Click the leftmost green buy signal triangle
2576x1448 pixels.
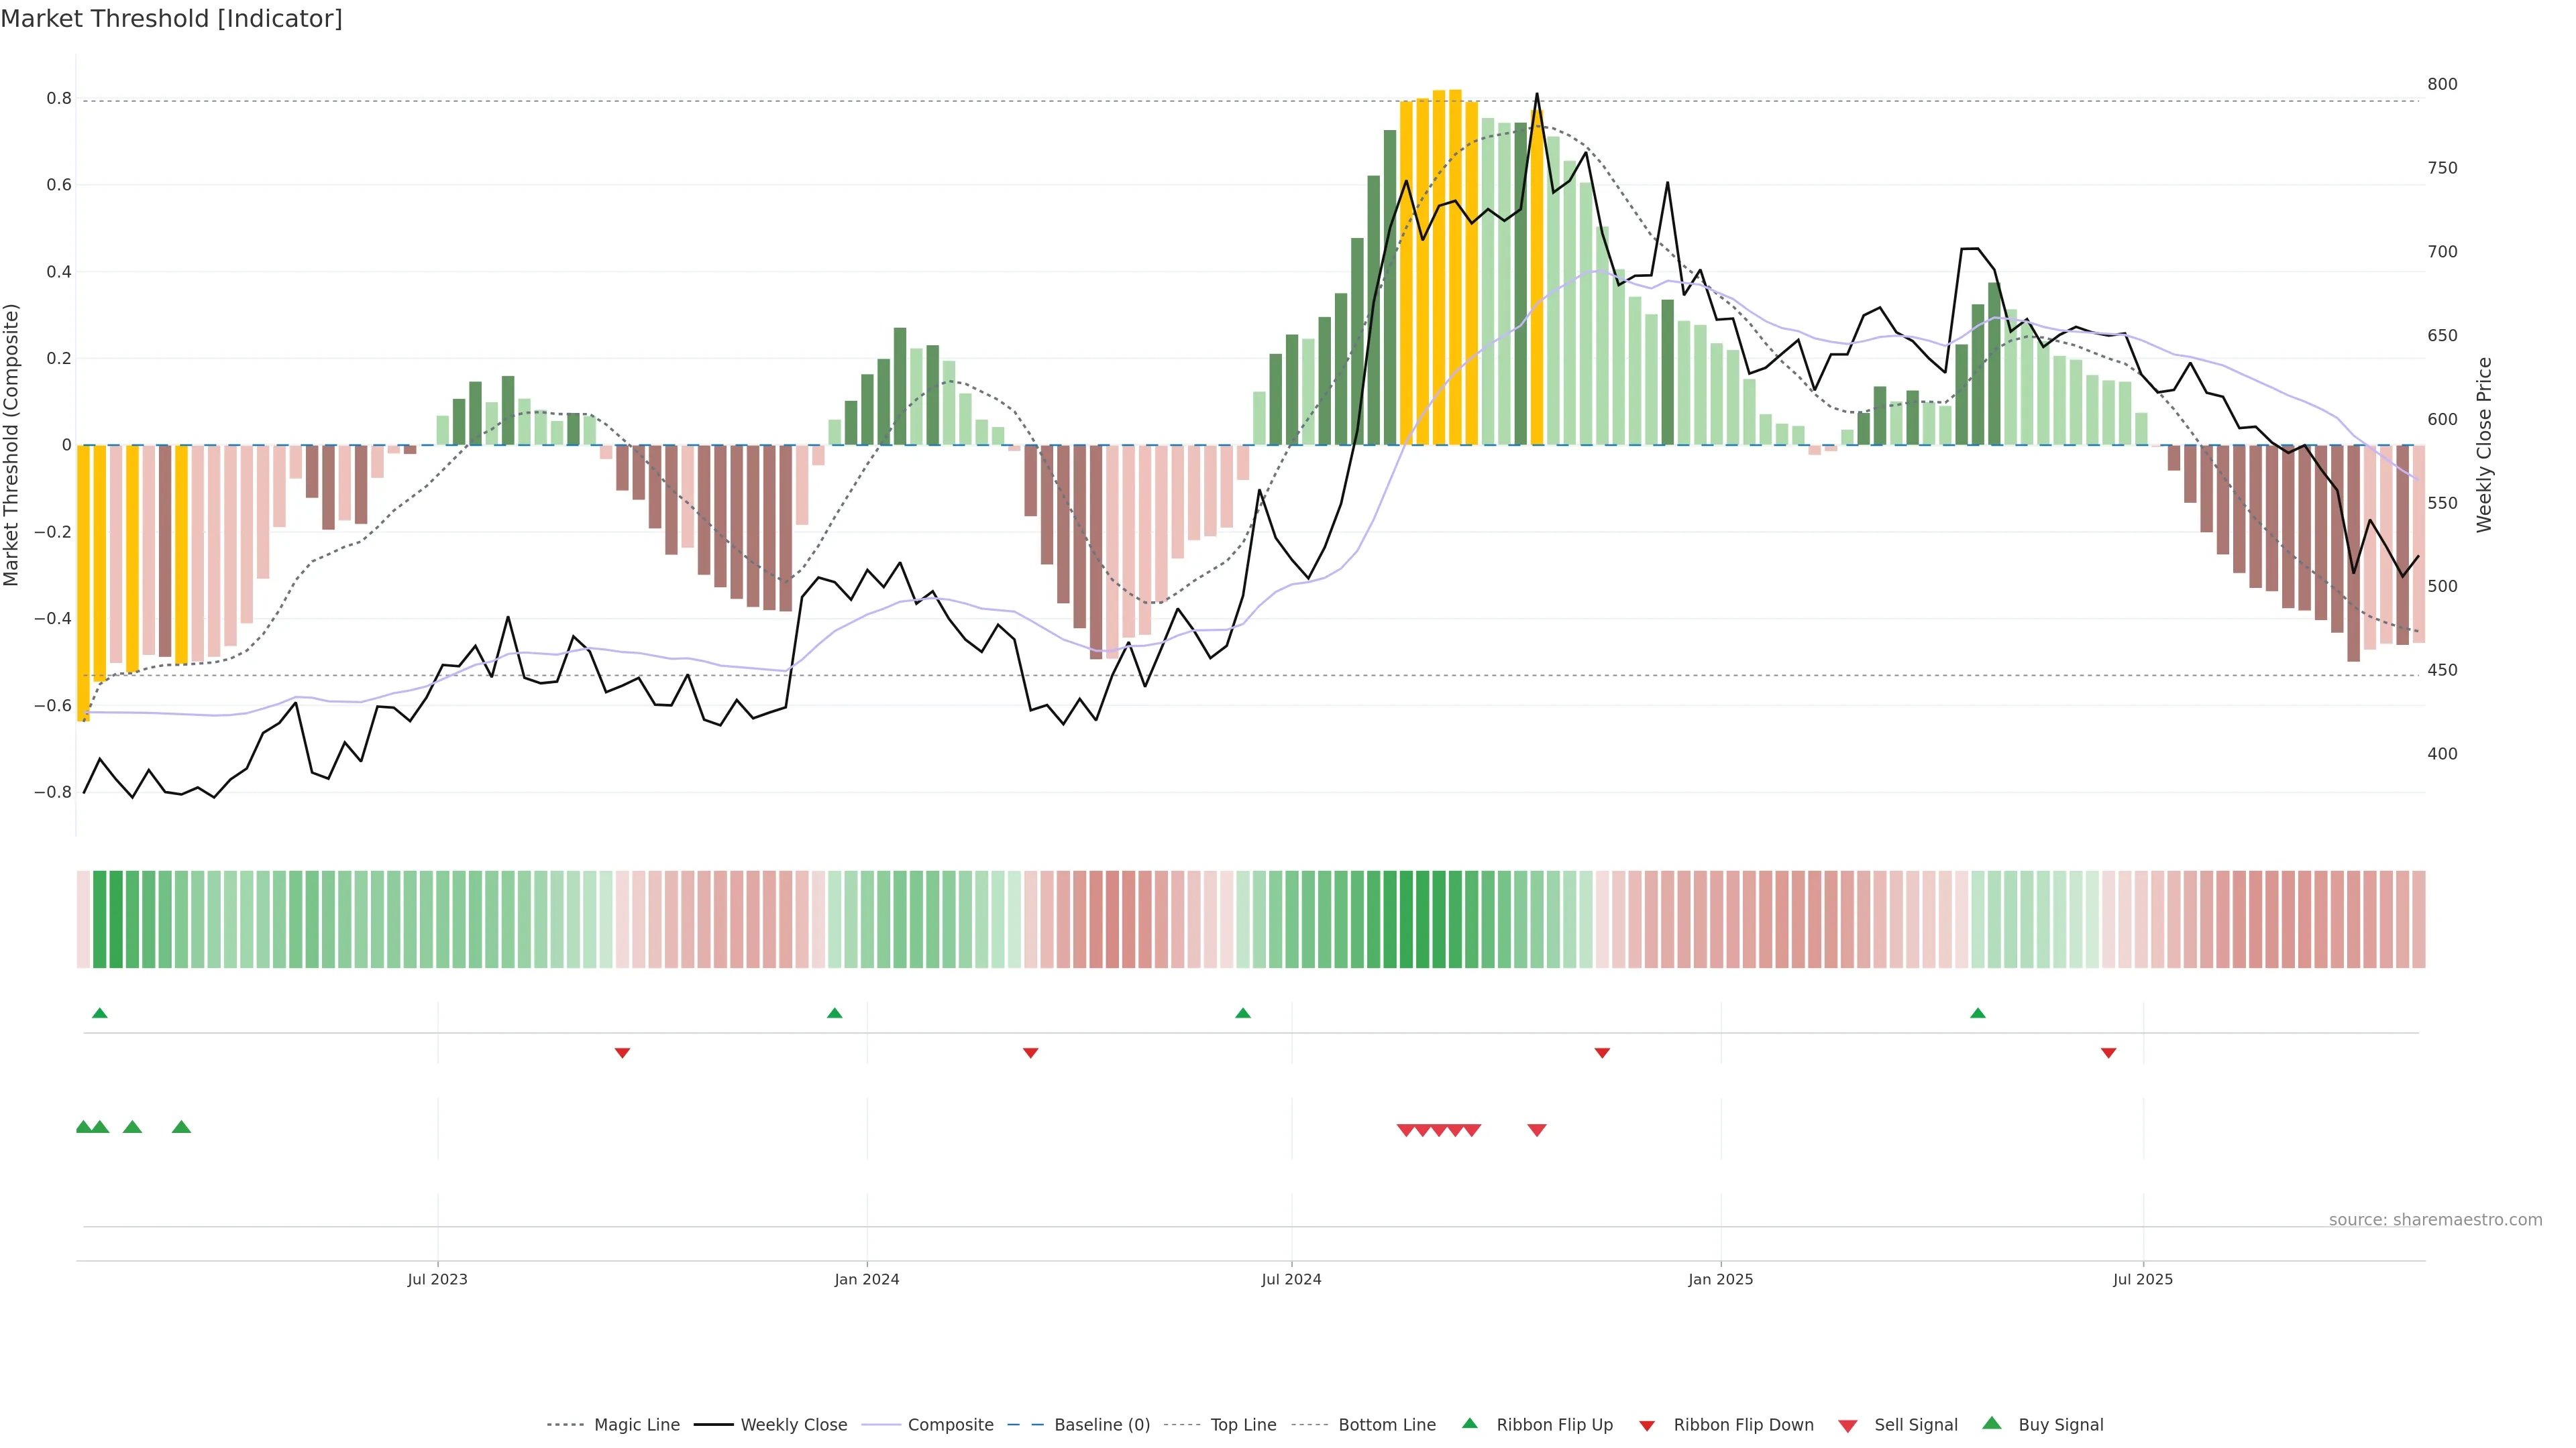coord(84,1127)
